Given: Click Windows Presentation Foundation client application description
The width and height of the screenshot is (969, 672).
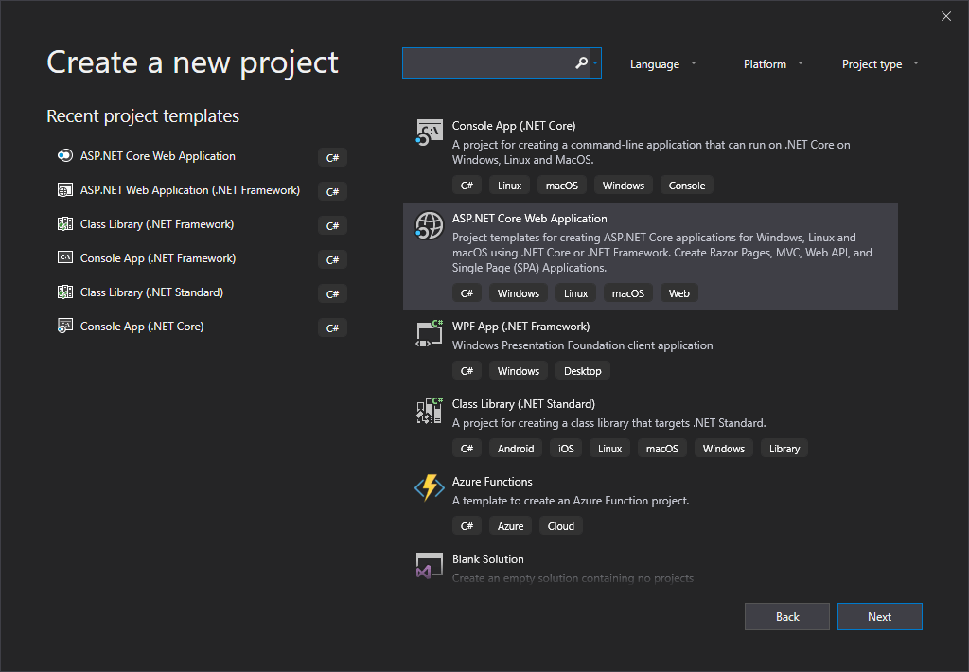Looking at the screenshot, I should pos(582,345).
